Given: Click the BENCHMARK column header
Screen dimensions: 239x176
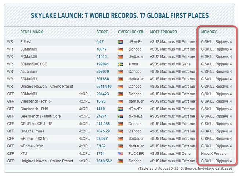Looking at the screenshot, I should tap(32, 32).
